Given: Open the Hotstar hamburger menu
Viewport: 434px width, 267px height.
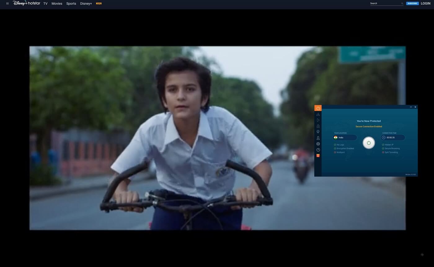Looking at the screenshot, I should pos(7,3).
